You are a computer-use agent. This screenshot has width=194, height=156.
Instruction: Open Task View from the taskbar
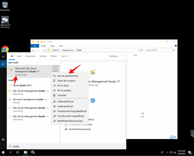(18, 152)
